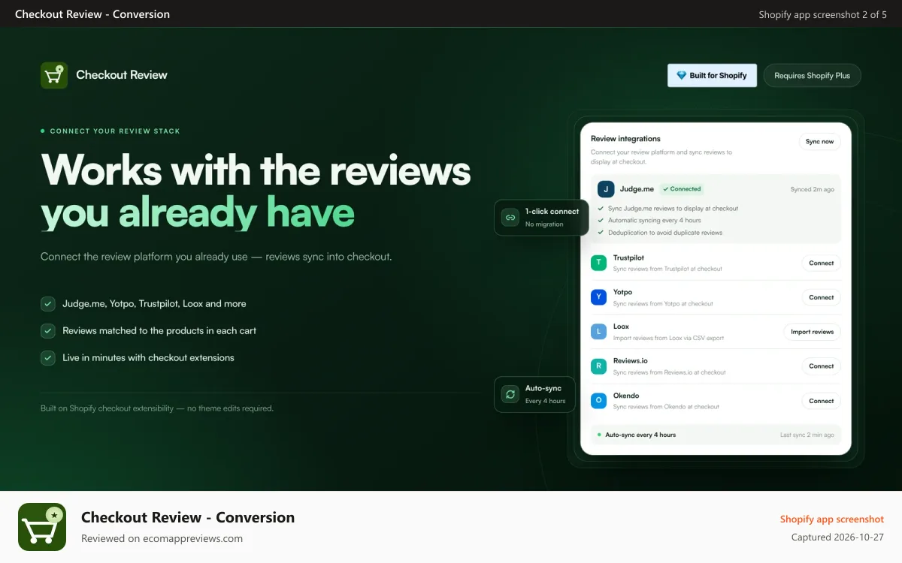The image size is (902, 563).
Task: Click the green dot beside Connect Your Review Stack
Action: 43,131
